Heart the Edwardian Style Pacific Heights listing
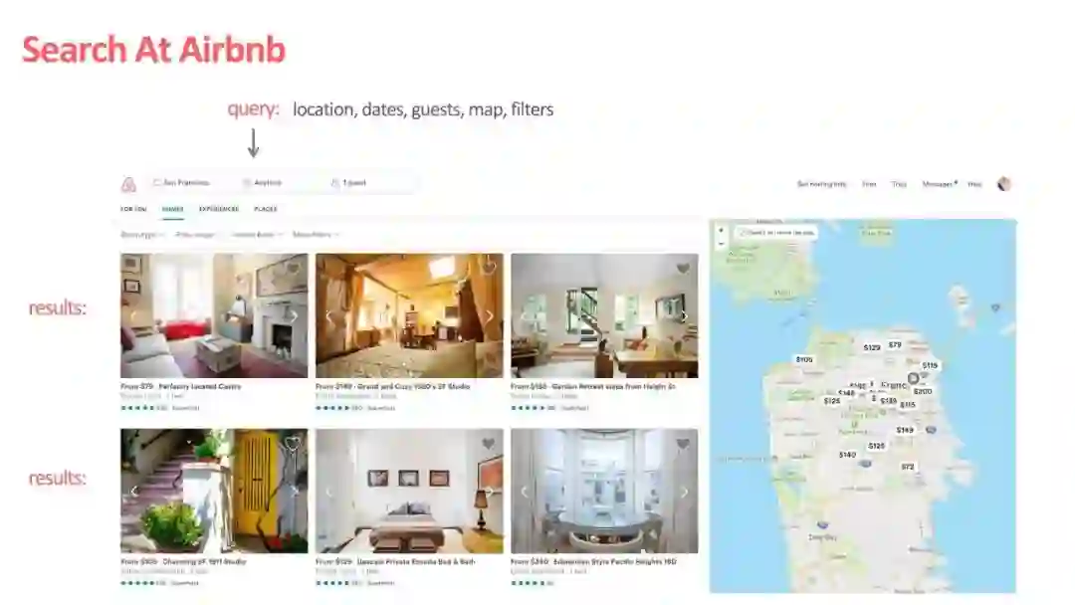Viewport: 1075px width, 605px height. pos(683,444)
